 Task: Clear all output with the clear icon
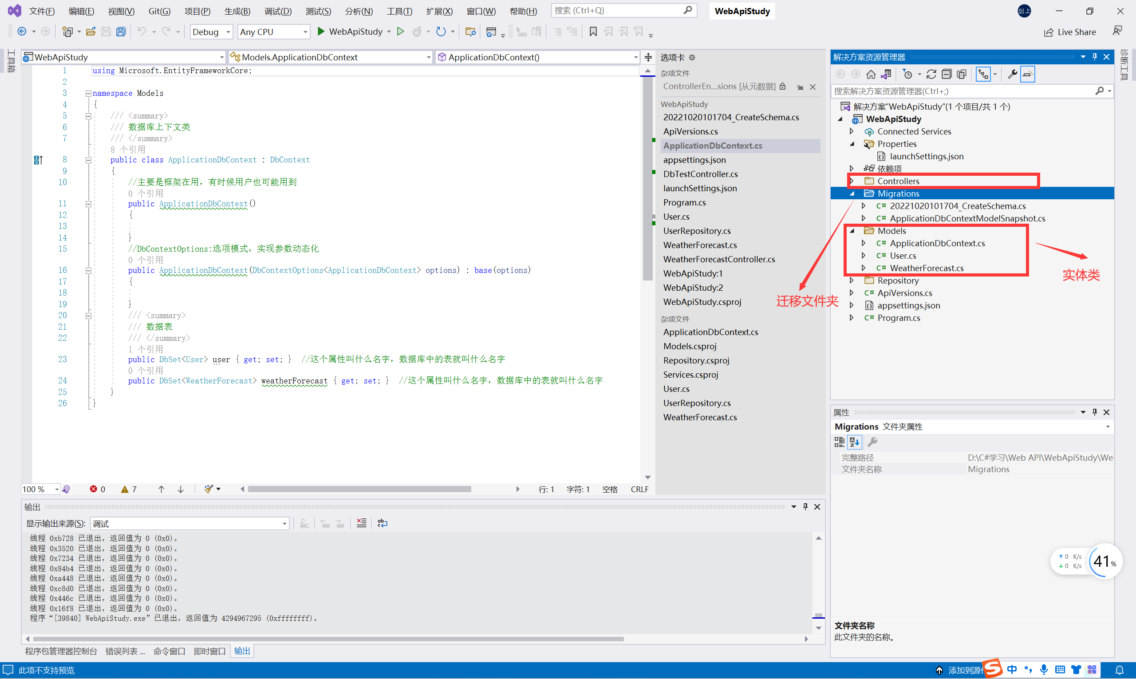tap(361, 523)
